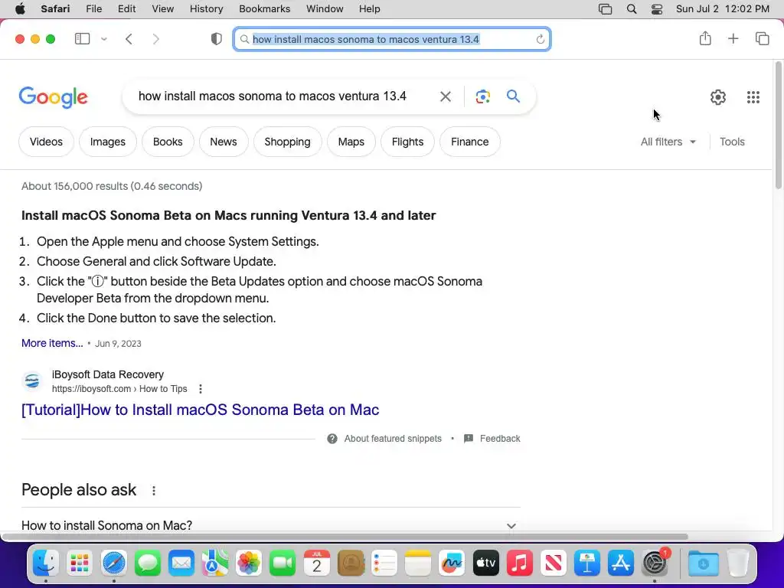Expand the All filters dropdown

click(x=668, y=142)
